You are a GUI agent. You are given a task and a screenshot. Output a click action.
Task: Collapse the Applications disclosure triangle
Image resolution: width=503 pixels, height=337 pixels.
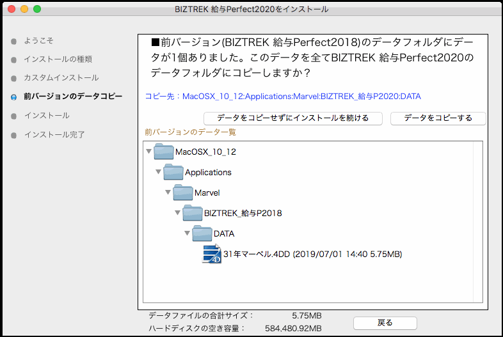[x=159, y=172]
